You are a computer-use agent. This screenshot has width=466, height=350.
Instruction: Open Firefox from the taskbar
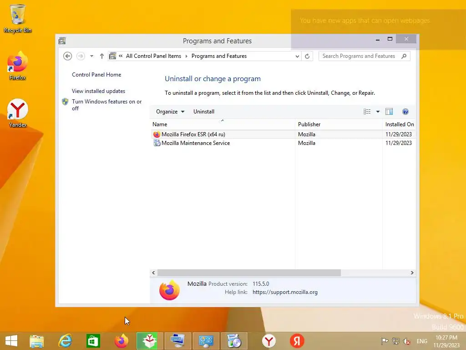coord(121,341)
